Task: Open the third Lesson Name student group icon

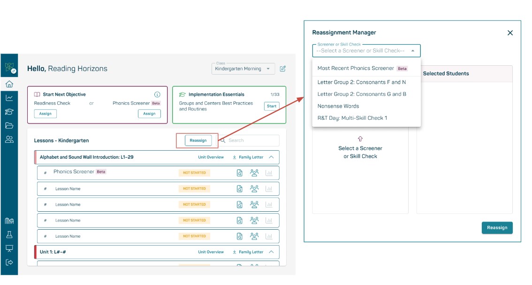Action: click(254, 220)
